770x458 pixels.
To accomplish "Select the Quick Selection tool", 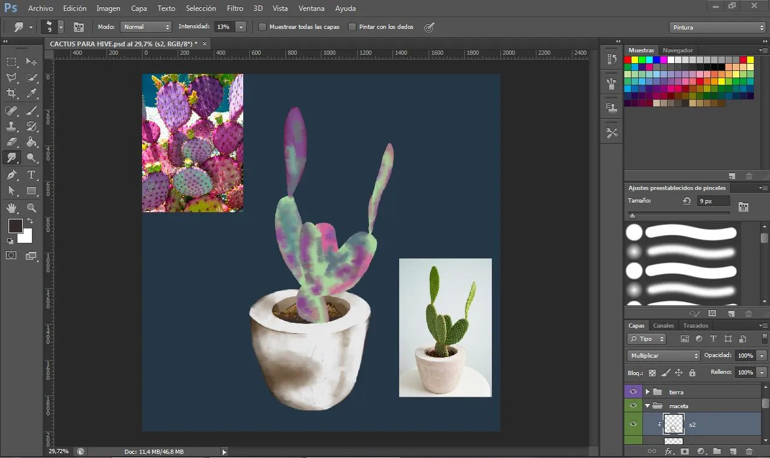I will [31, 78].
